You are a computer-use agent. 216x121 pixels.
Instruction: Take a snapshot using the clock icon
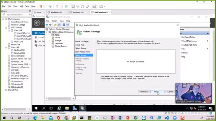click(x=57, y=6)
